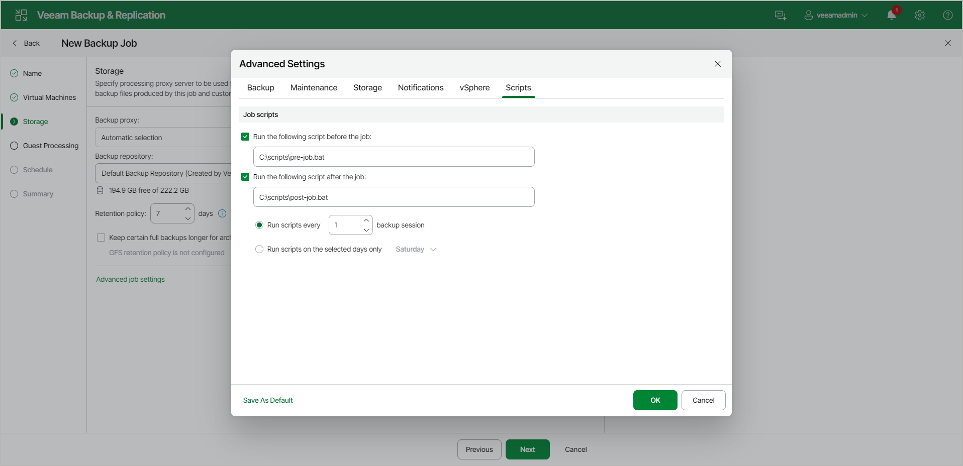Expand the Saturday days dropdown

click(x=416, y=249)
